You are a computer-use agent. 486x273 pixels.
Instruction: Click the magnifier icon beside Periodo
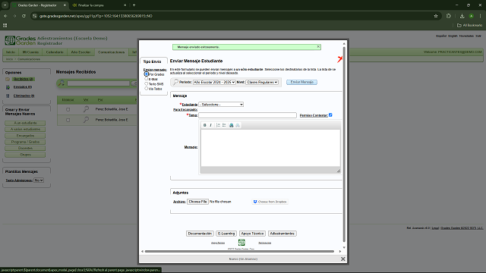[x=175, y=82]
